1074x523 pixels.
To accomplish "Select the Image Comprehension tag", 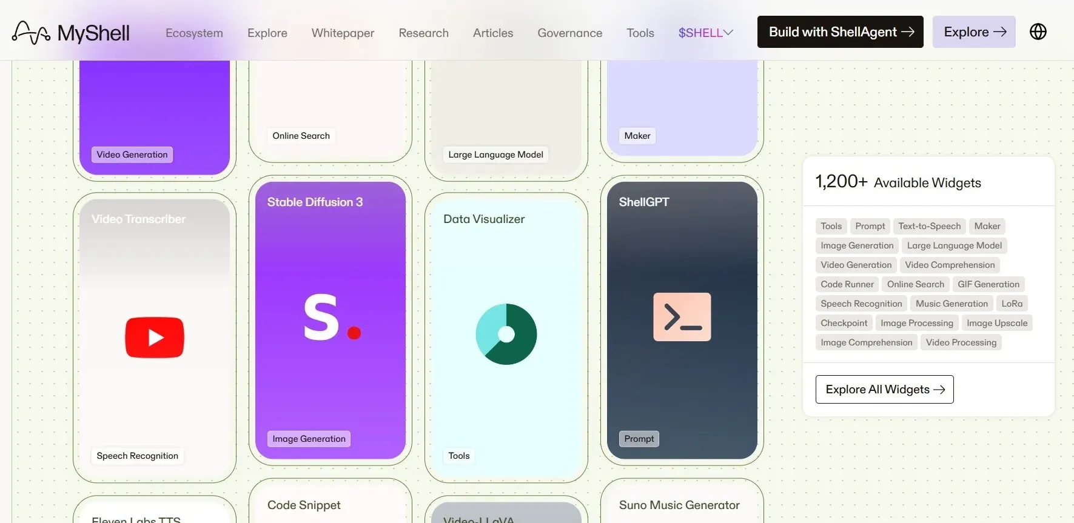I will click(x=867, y=342).
